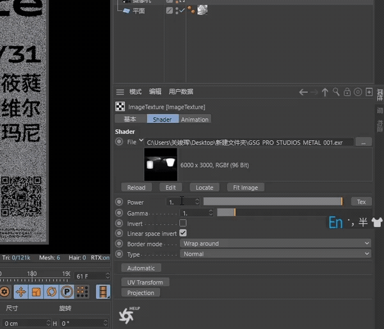The image size is (384, 329).
Task: Enable the Invert checkbox
Action: pos(183,223)
